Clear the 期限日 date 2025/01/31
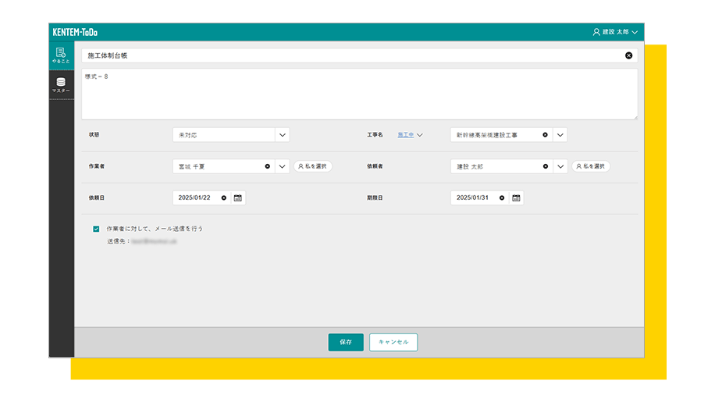 coord(502,198)
